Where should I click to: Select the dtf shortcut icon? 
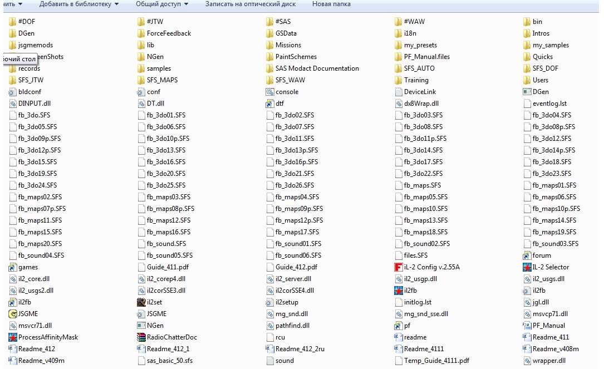pos(269,103)
